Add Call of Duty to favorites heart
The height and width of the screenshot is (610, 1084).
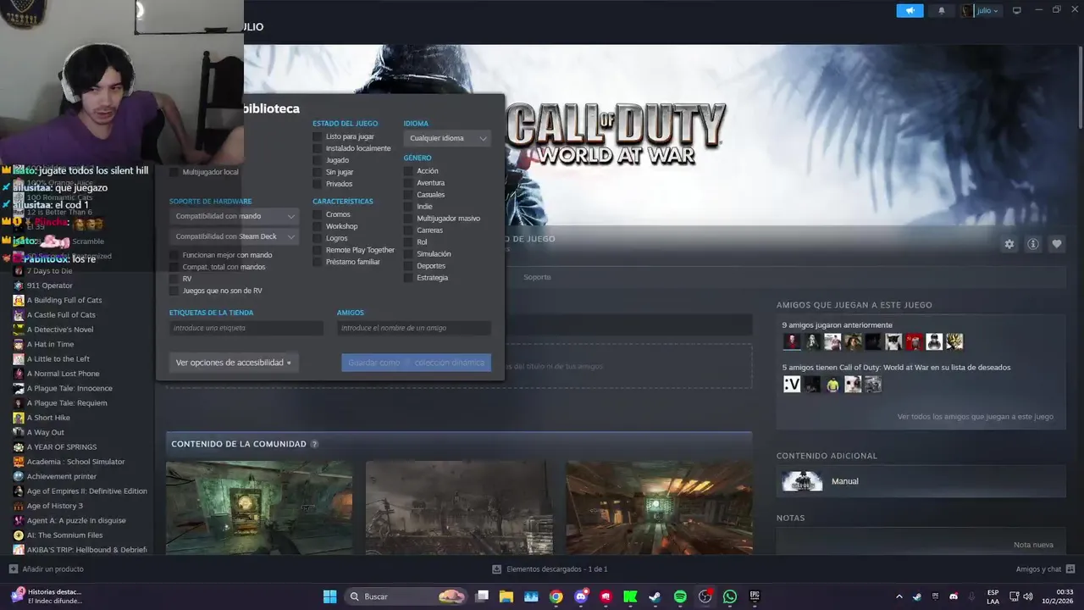coord(1057,244)
